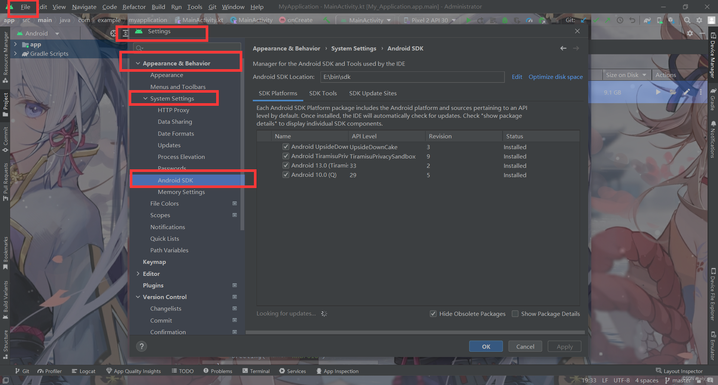Viewport: 718px width, 385px height.
Task: Collapse Appearance & Behavior section
Action: (x=138, y=64)
